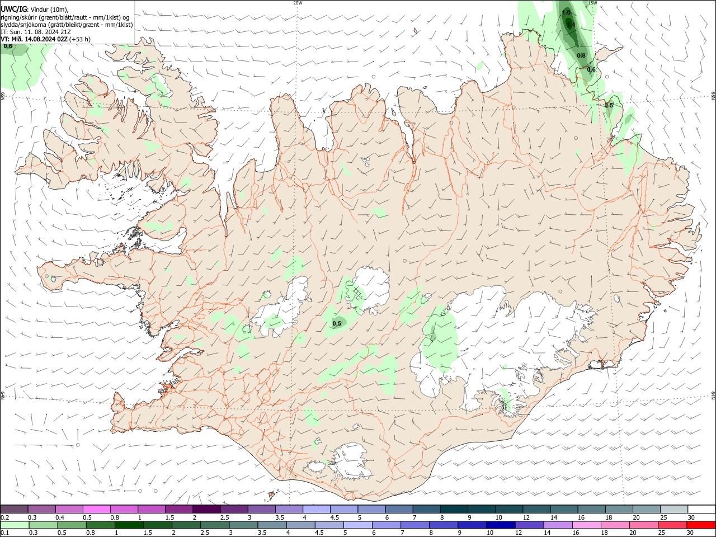Image resolution: width=716 pixels, height=537 pixels.
Task: Select the 20 pink swatch in lower legend row
Action: pos(643,525)
